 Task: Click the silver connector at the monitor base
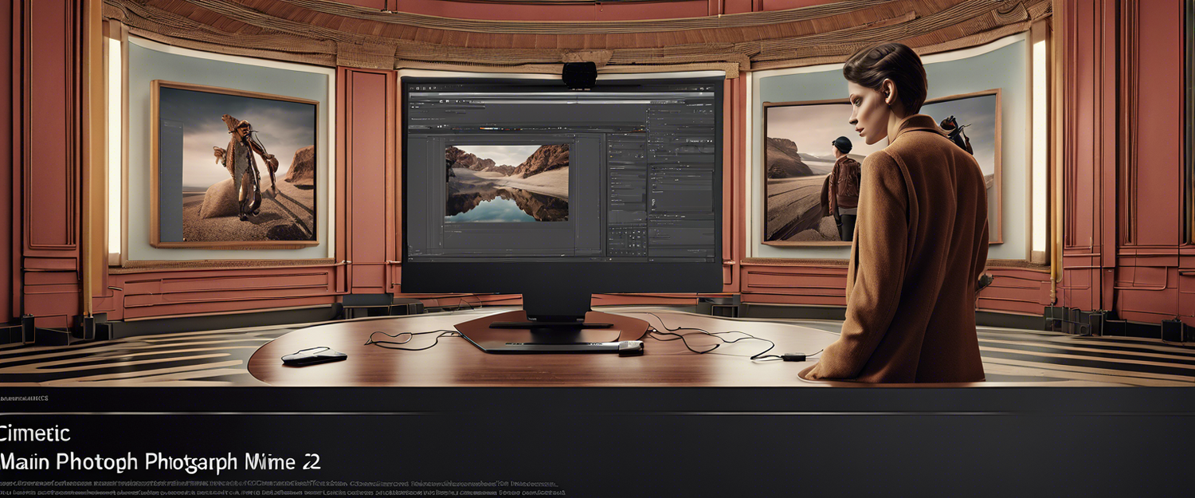point(630,347)
